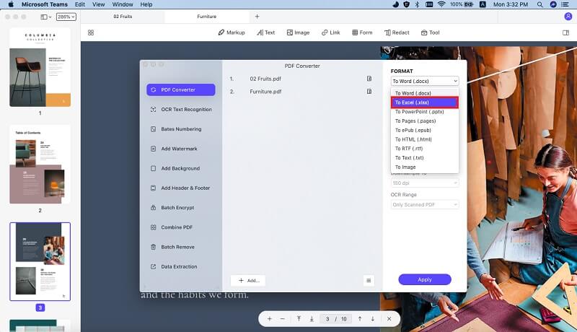Open the Only Scanned PDF dropdown
This screenshot has width=577, height=332.
coord(425,205)
